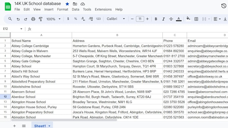Rename the document title
This screenshot has height=128, width=228.
(38, 4)
